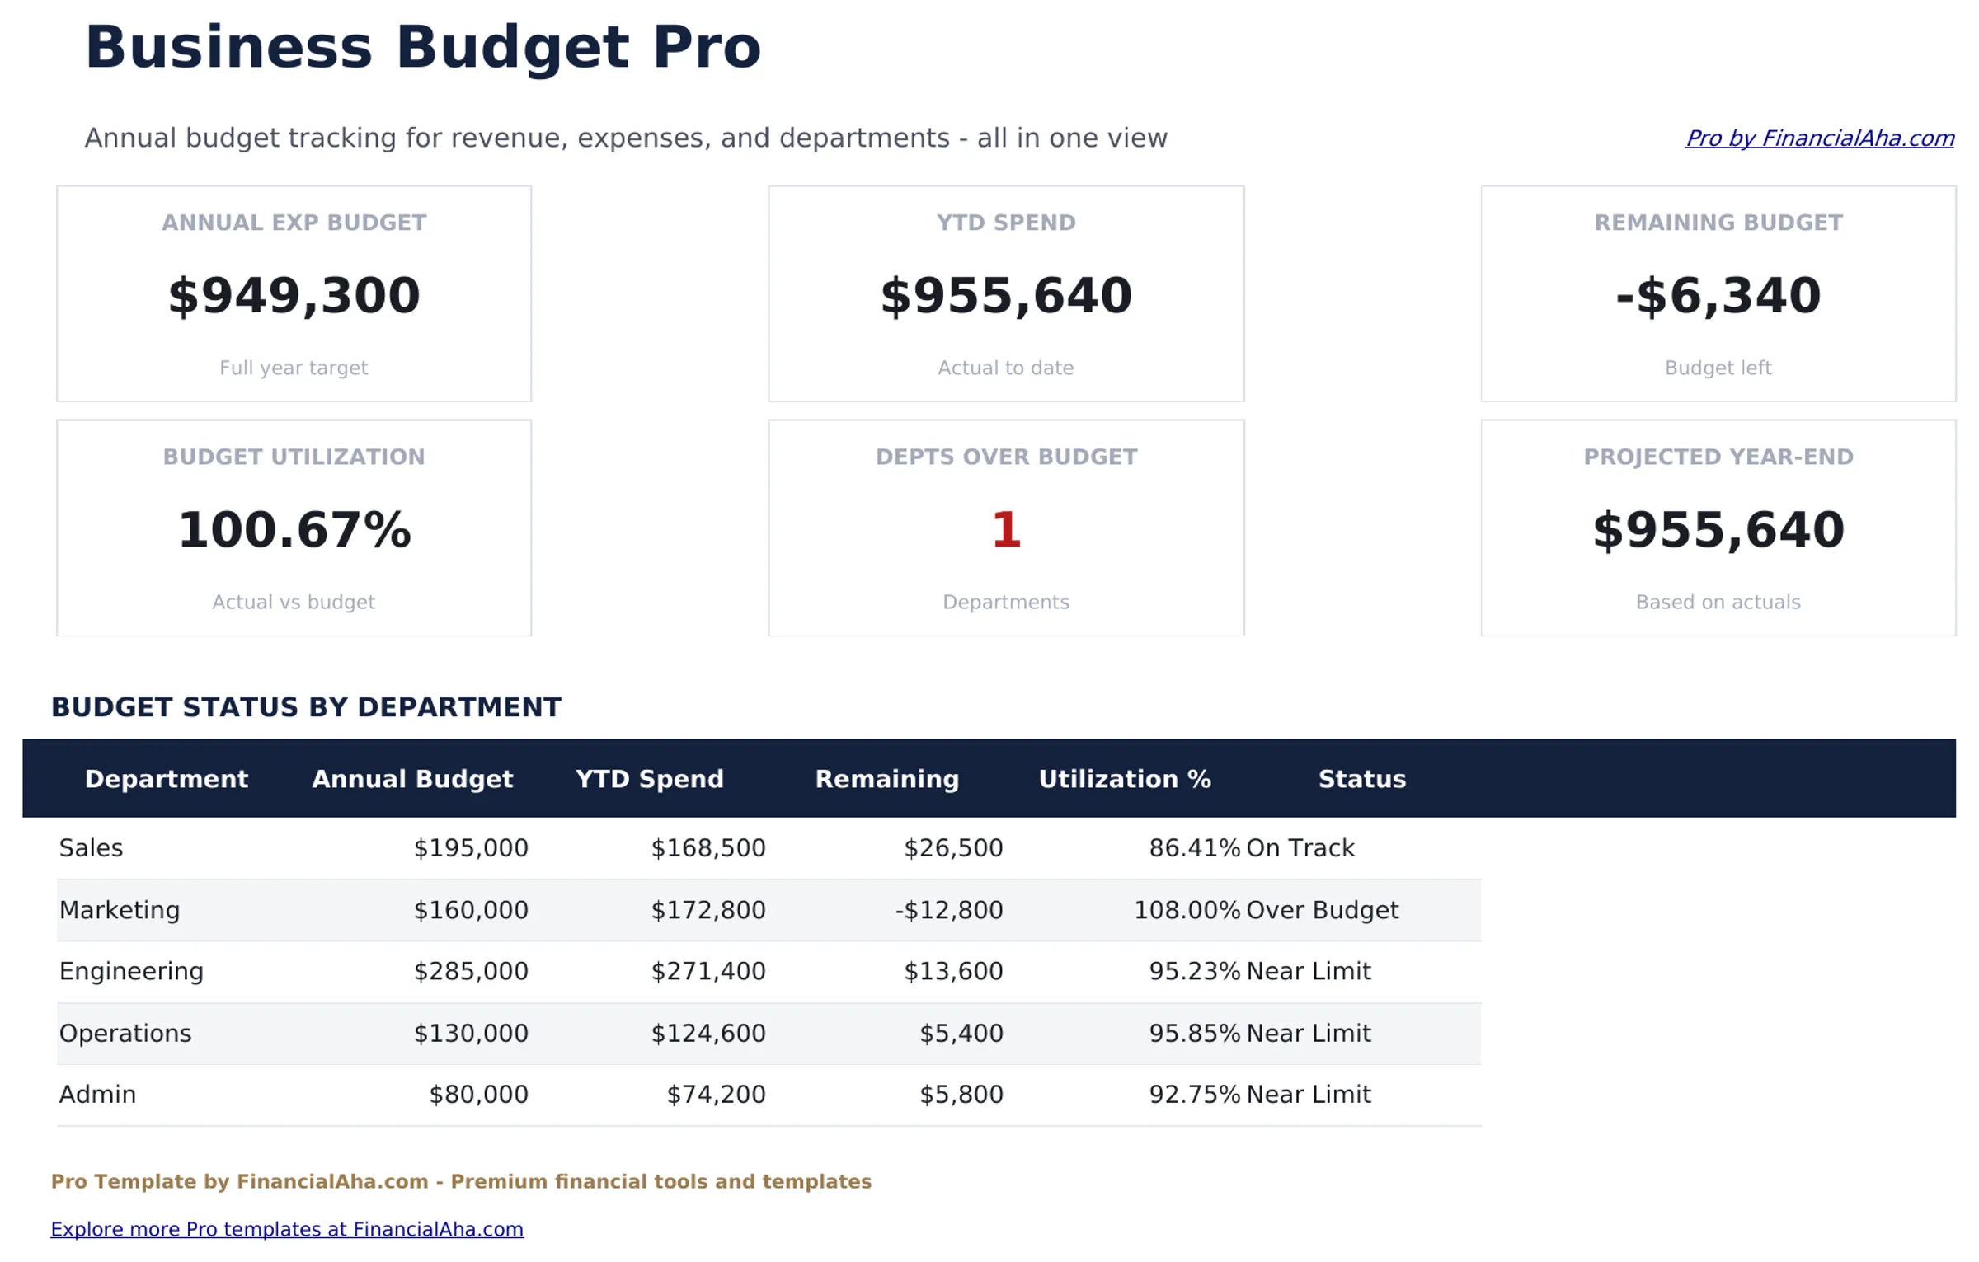Select the ANNUAL EXP BUDGET card
This screenshot has width=1979, height=1262.
click(294, 293)
